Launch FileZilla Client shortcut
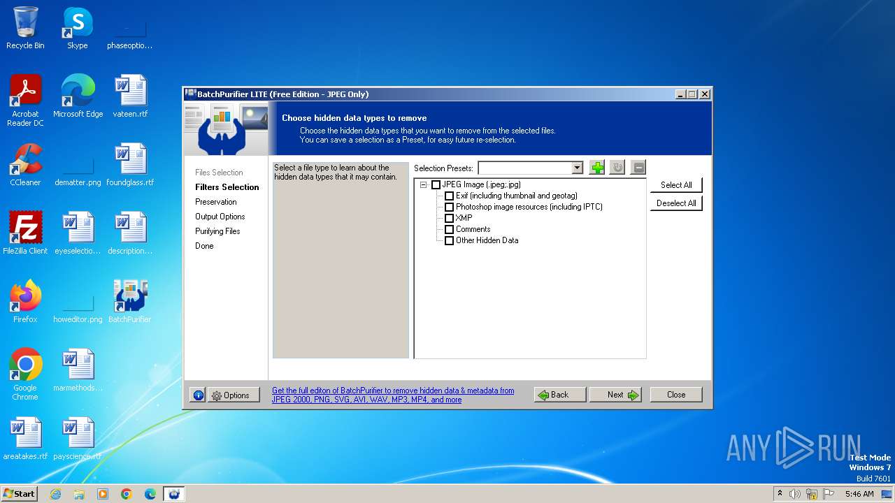895x503 pixels. pyautogui.click(x=25, y=233)
